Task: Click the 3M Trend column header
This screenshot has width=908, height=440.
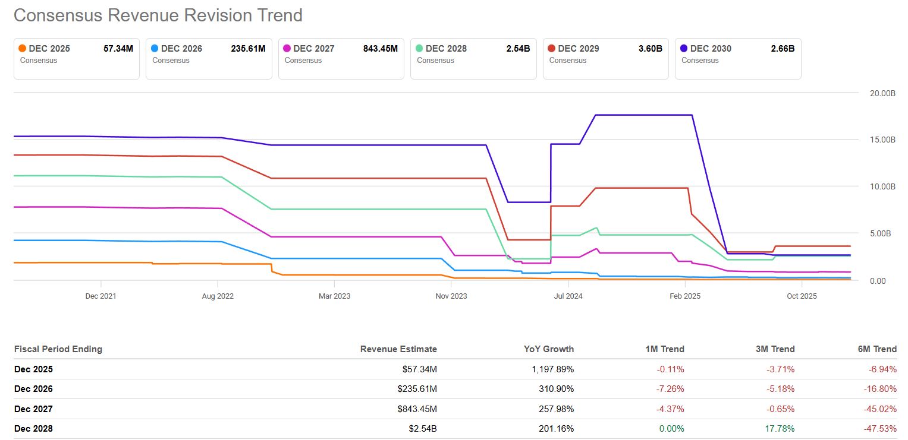Action: click(775, 349)
